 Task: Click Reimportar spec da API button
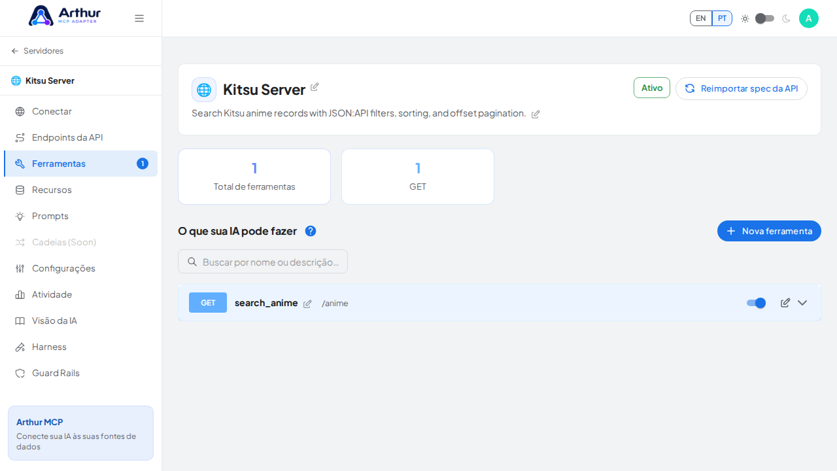pos(742,88)
